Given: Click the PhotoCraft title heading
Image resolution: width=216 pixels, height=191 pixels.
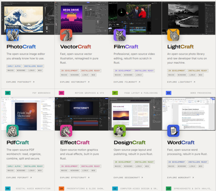Looking at the screenshot, I should [x=21, y=47].
